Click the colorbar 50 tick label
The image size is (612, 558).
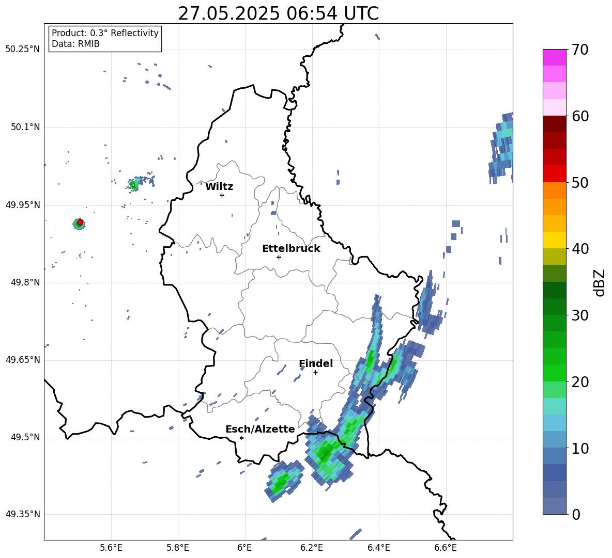pyautogui.click(x=580, y=182)
